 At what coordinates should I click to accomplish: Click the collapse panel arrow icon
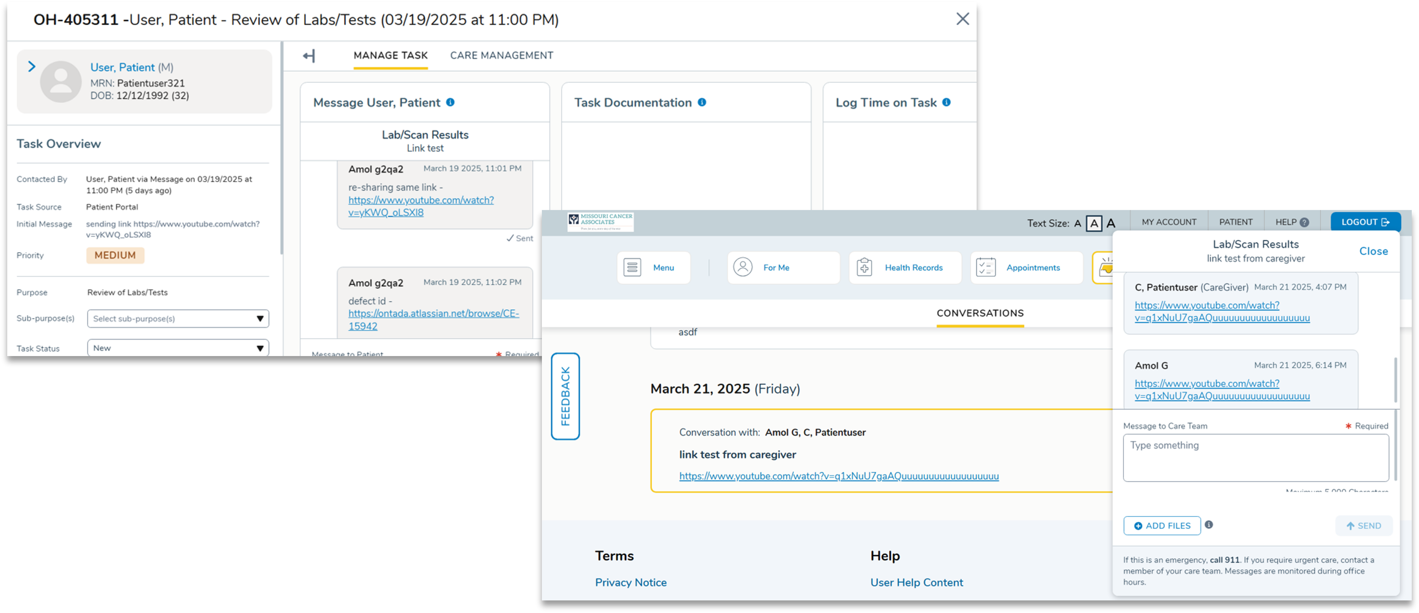click(x=309, y=56)
